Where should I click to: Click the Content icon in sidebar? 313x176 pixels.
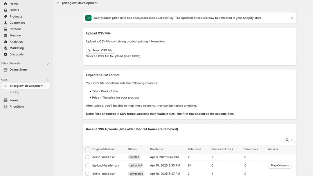(5, 29)
